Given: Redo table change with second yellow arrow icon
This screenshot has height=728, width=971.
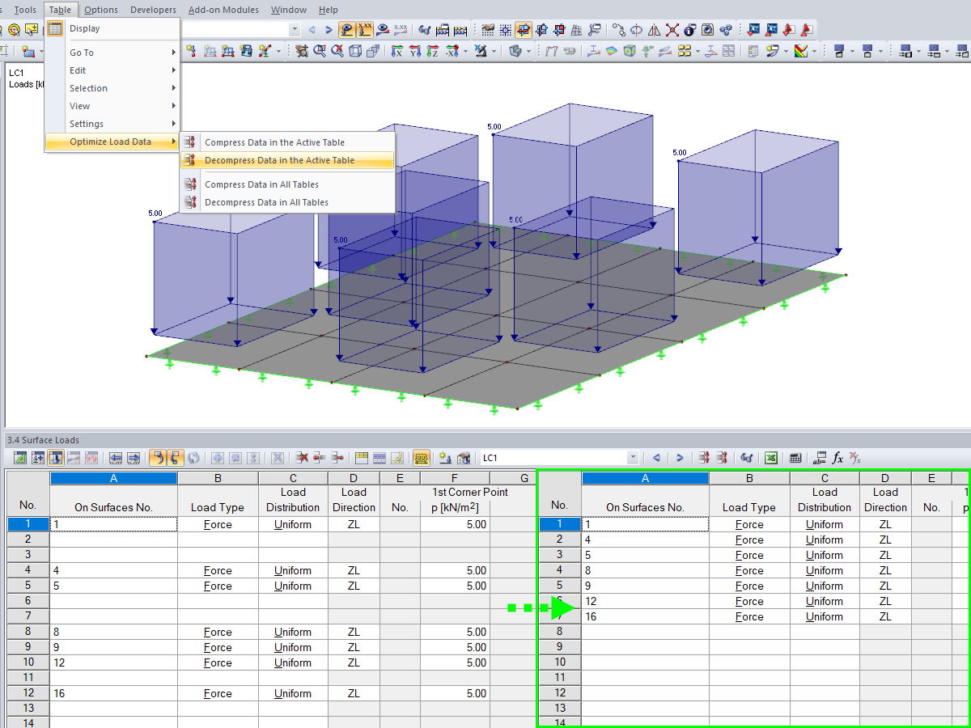Looking at the screenshot, I should [x=176, y=457].
